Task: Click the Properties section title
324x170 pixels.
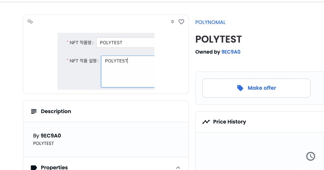Action: coord(54,167)
